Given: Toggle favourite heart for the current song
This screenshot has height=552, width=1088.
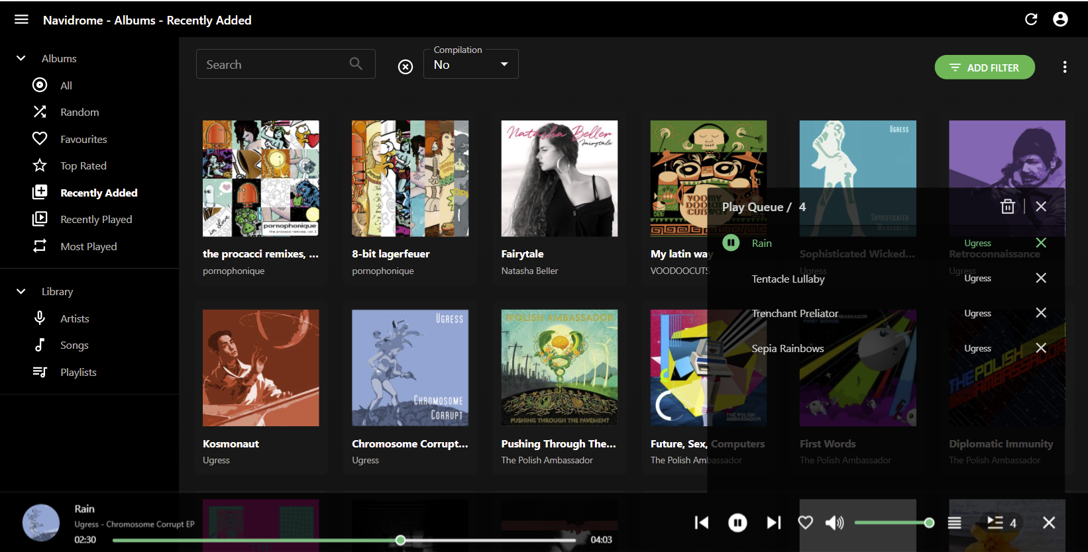Looking at the screenshot, I should 805,523.
